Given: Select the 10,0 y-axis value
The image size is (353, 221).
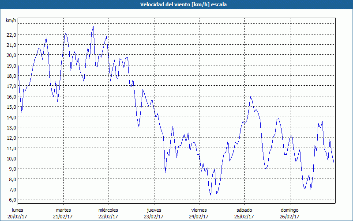Looking at the screenshot, I should (x=11, y=158).
